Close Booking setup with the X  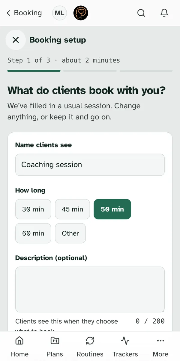(16, 40)
